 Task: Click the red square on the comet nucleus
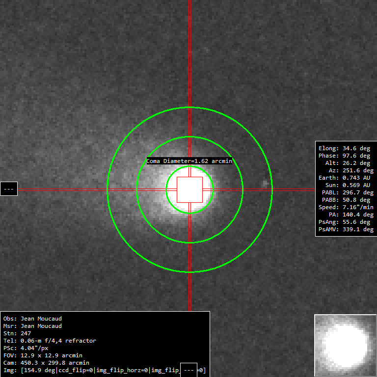click(x=189, y=189)
